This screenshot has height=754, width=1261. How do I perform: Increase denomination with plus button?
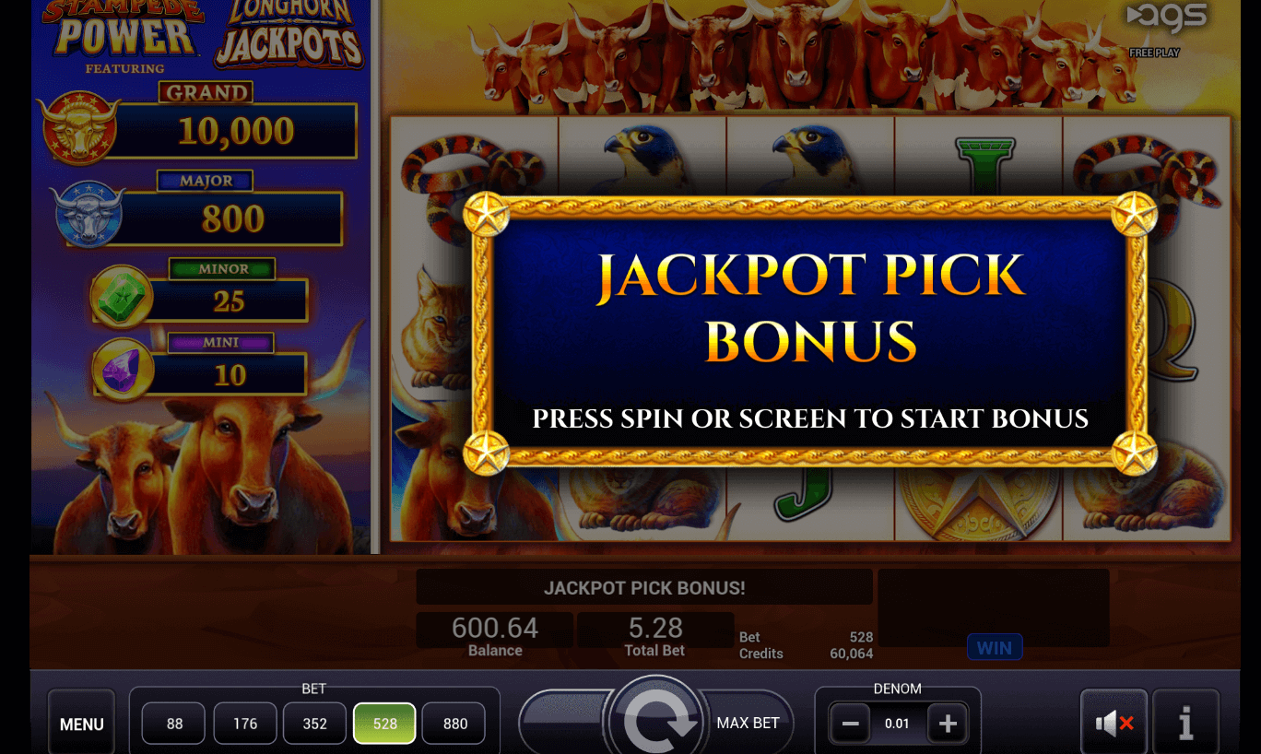click(947, 724)
